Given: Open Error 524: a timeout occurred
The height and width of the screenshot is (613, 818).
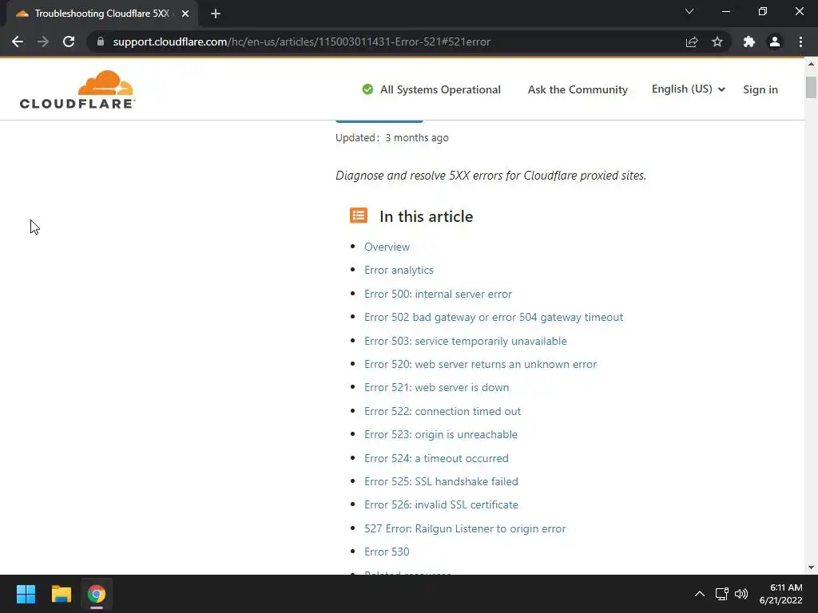Looking at the screenshot, I should click(x=436, y=458).
